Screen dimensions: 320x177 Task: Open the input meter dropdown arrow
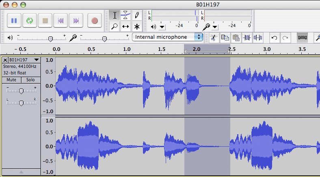click(x=215, y=27)
